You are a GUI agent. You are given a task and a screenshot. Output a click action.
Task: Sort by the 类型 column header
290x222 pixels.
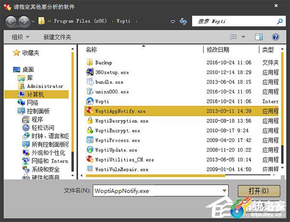[x=268, y=50]
